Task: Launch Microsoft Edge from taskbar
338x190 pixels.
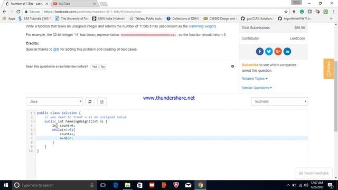Action: [x=116, y=185]
